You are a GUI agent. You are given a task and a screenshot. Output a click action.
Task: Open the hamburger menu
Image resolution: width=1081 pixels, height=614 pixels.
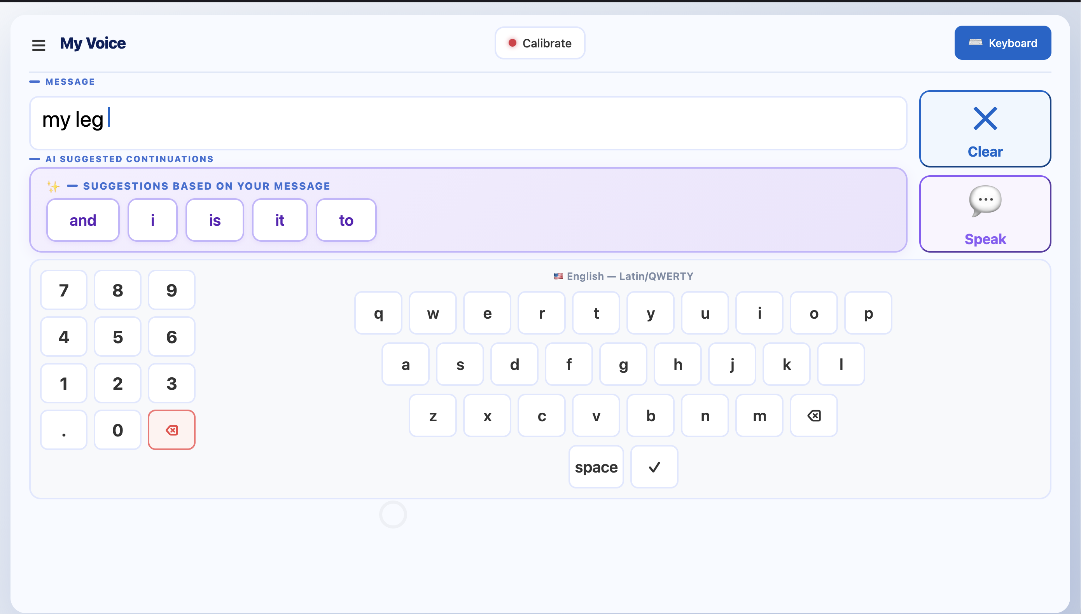(38, 45)
